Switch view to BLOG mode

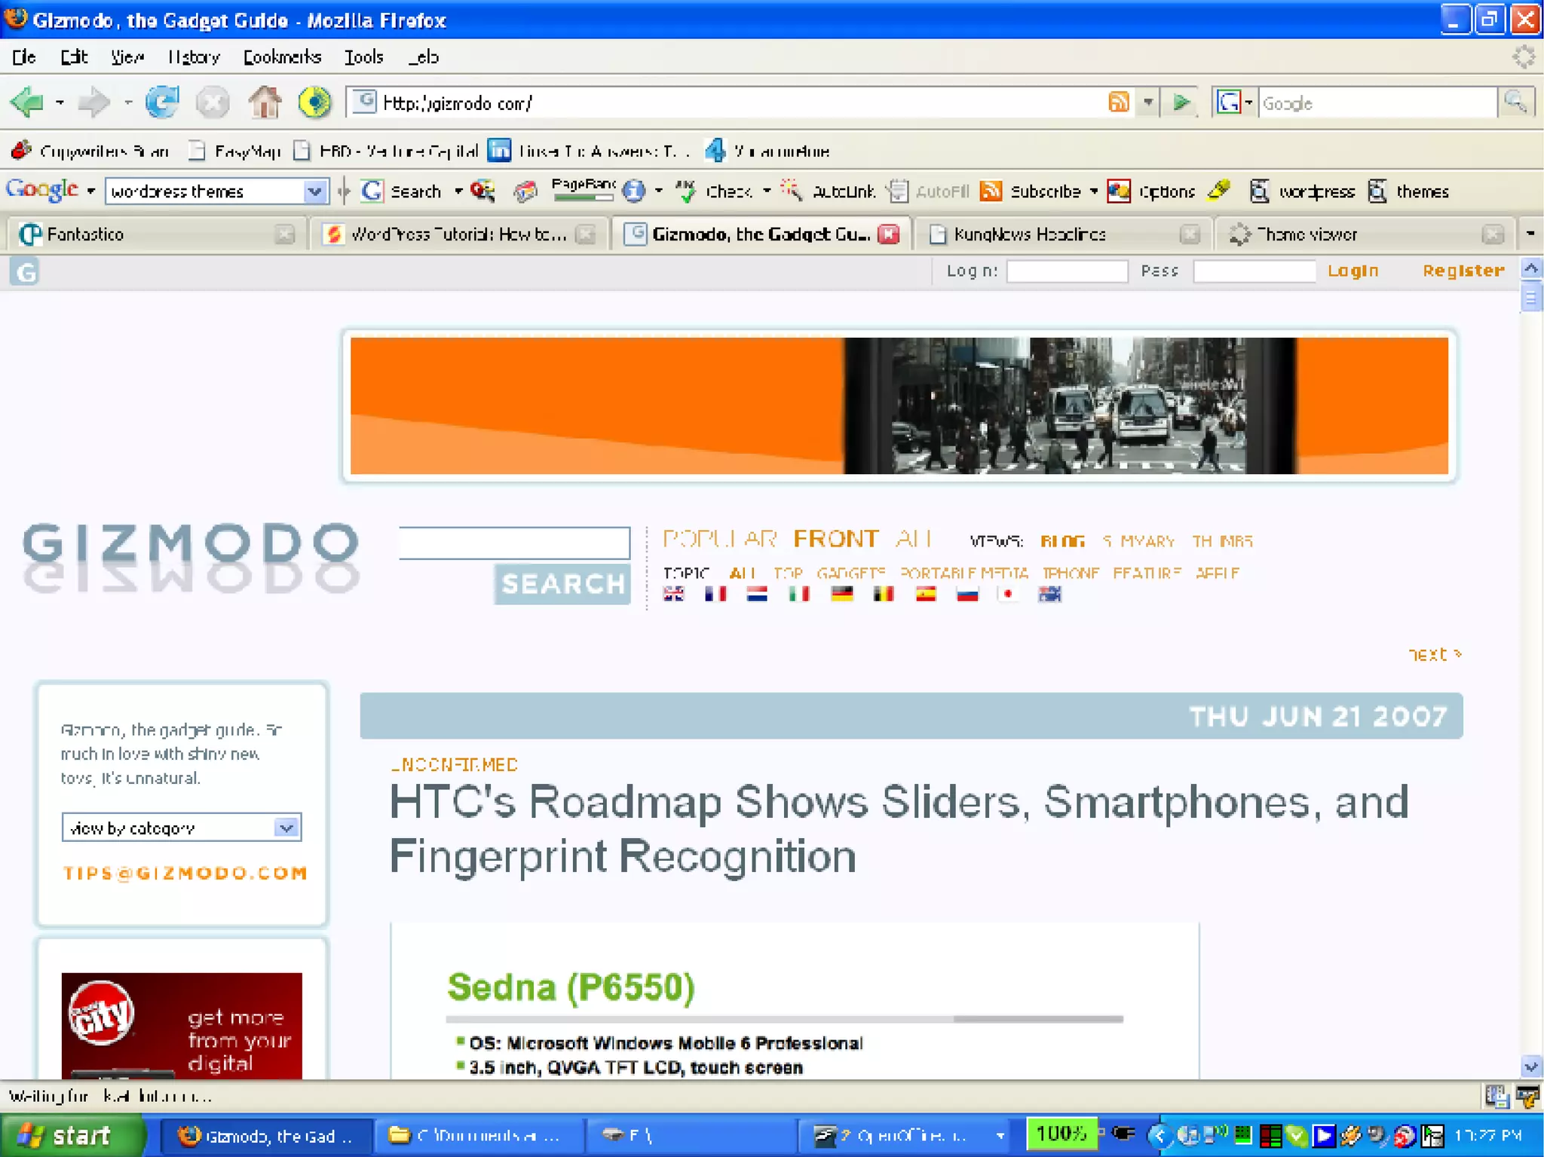click(1062, 541)
